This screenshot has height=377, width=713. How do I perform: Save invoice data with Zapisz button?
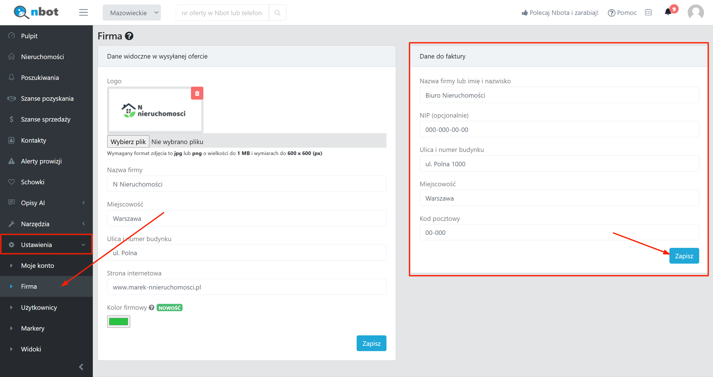click(x=684, y=256)
